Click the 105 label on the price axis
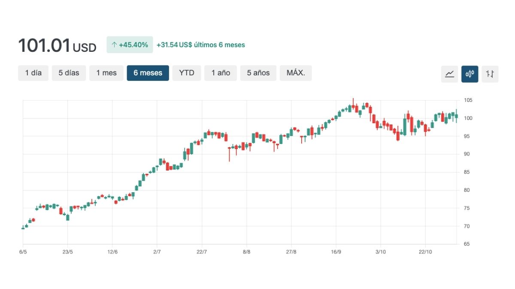Viewport: 515px width, 289px height. 468,100
